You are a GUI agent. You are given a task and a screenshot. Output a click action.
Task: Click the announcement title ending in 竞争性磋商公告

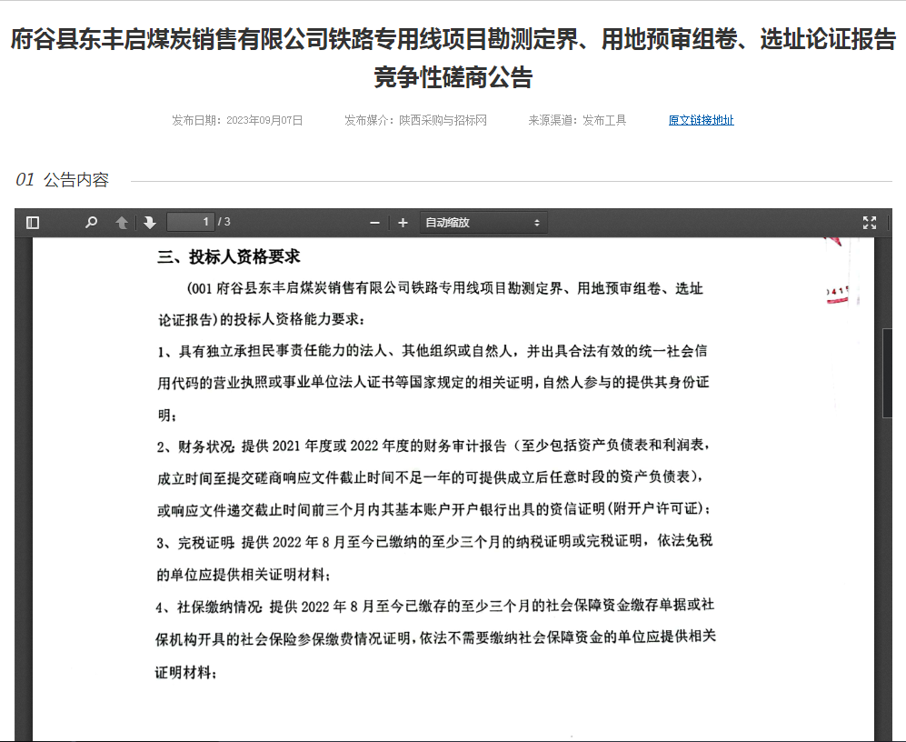pyautogui.click(x=453, y=58)
